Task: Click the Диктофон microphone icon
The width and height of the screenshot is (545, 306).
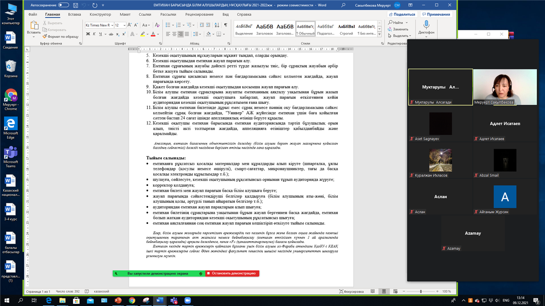Action: (x=426, y=24)
